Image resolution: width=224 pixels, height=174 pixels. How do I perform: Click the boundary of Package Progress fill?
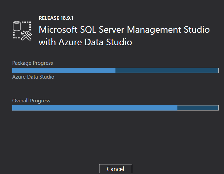point(115,70)
